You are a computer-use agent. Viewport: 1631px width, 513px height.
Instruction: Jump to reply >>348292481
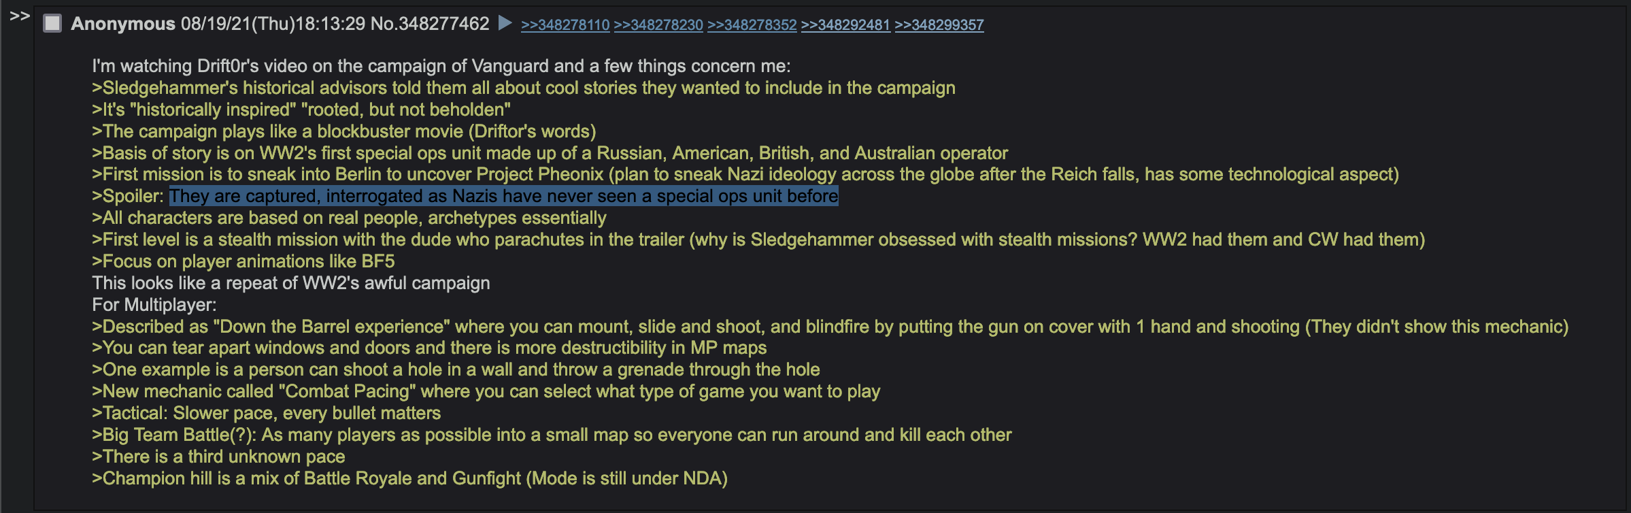point(845,25)
